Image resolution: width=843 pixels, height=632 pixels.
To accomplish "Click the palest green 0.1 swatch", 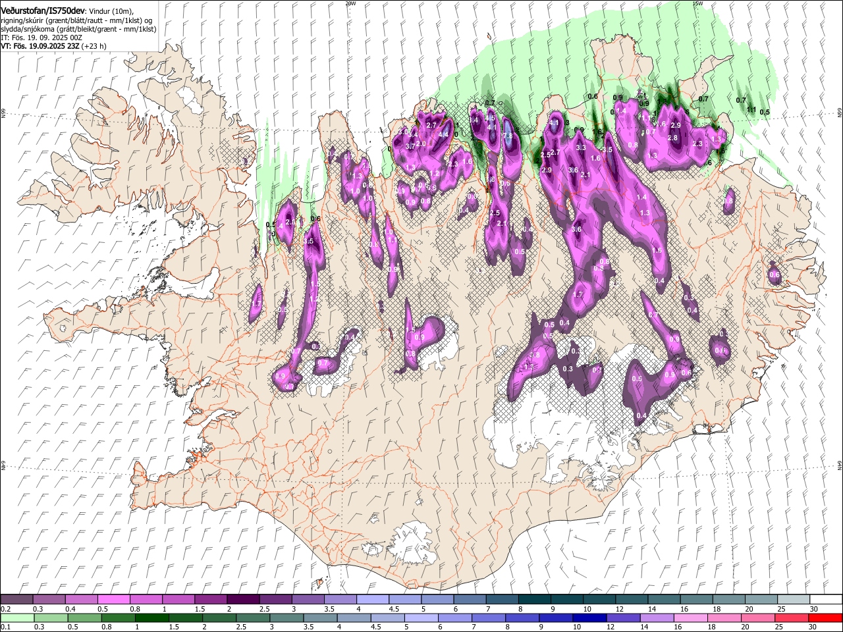I will pos(17,618).
